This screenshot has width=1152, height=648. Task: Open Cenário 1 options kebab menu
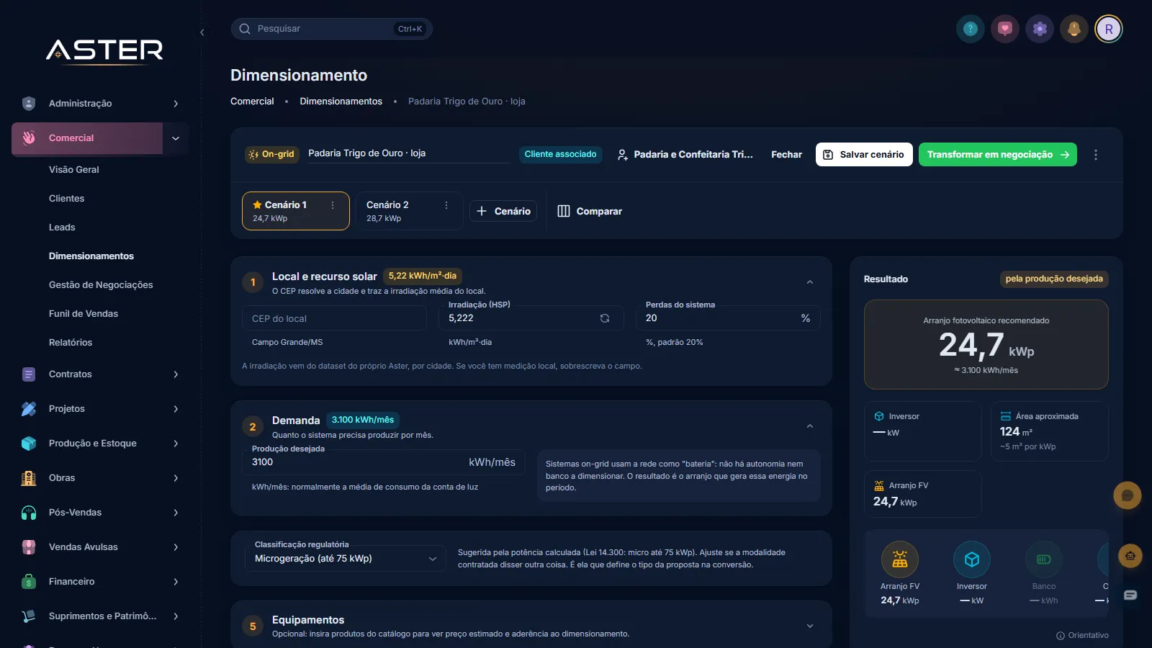coord(333,205)
